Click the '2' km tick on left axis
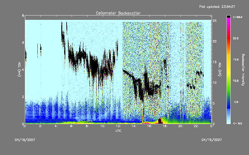Viewport: 249px width, 155px height. tap(23, 97)
